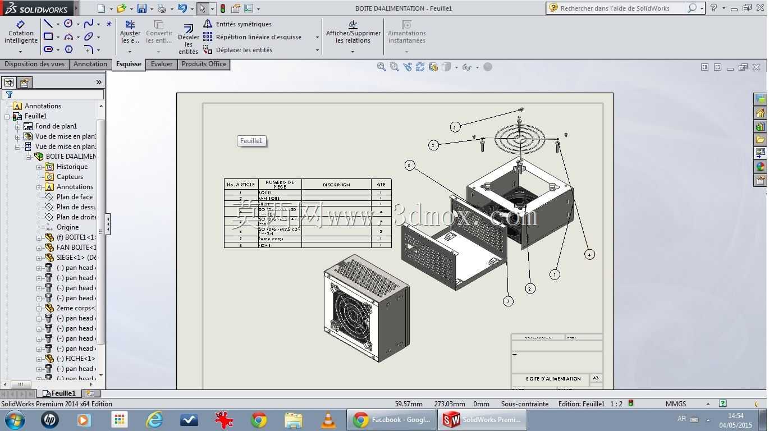769x431 pixels.
Task: Click the Undo arrow icon
Action: pos(182,8)
